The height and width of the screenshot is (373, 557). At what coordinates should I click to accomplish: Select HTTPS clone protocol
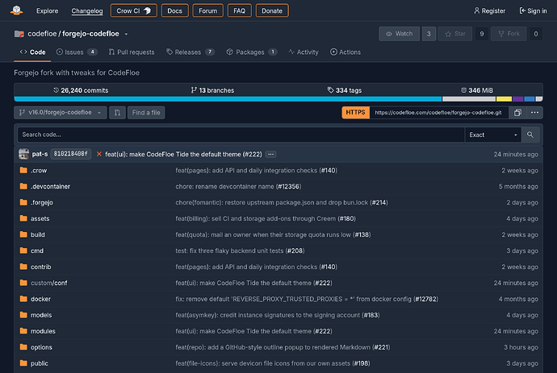click(x=355, y=113)
